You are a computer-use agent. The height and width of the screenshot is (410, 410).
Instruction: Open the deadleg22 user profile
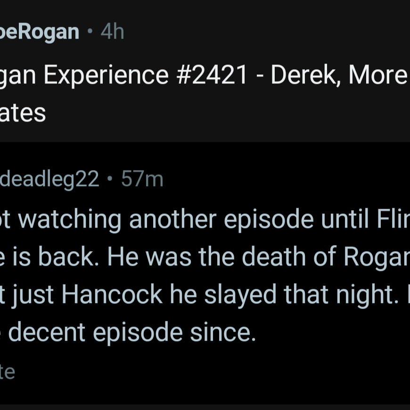coord(49,179)
